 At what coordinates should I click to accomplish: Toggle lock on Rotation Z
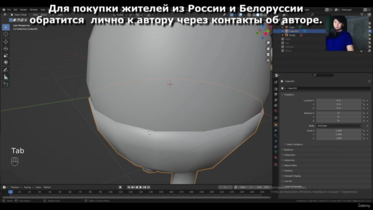point(364,121)
